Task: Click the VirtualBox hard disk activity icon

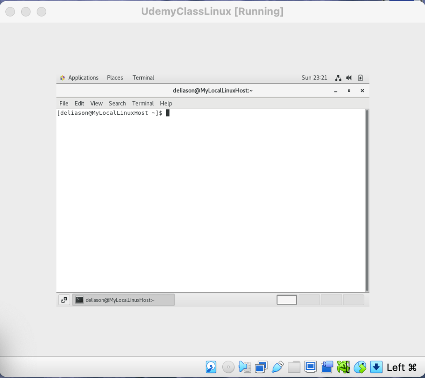Action: click(x=211, y=367)
